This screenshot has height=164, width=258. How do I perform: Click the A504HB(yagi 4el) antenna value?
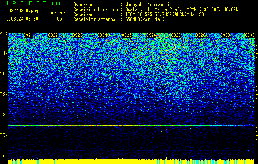tap(145, 19)
